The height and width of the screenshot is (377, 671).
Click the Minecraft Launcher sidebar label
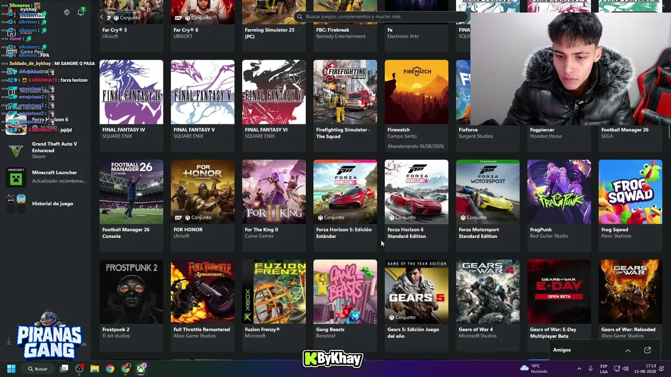[55, 173]
